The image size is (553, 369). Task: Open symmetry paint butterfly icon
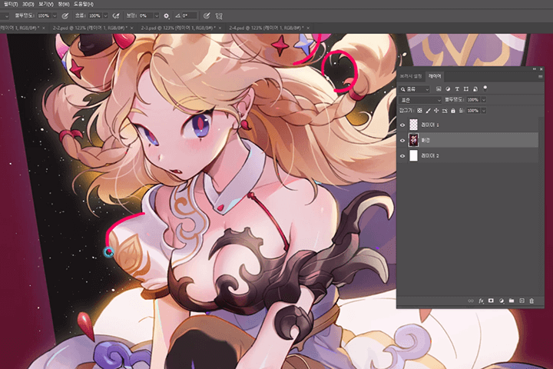(219, 16)
